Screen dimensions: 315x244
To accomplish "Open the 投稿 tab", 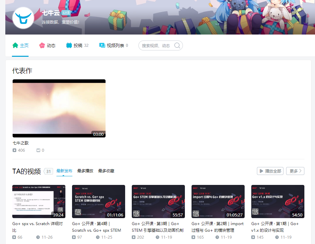I will [77, 45].
